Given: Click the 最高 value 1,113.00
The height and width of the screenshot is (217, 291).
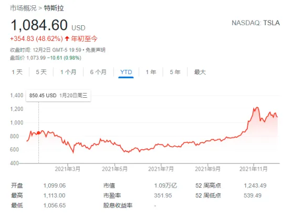Looking at the screenshot, I should point(54,195).
